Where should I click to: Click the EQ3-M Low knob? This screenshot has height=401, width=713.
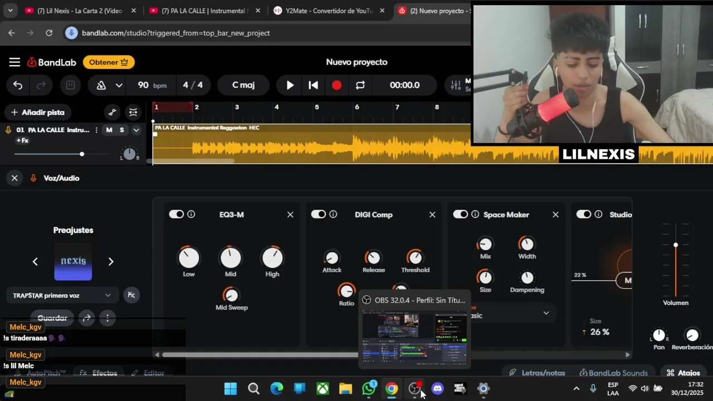(188, 257)
